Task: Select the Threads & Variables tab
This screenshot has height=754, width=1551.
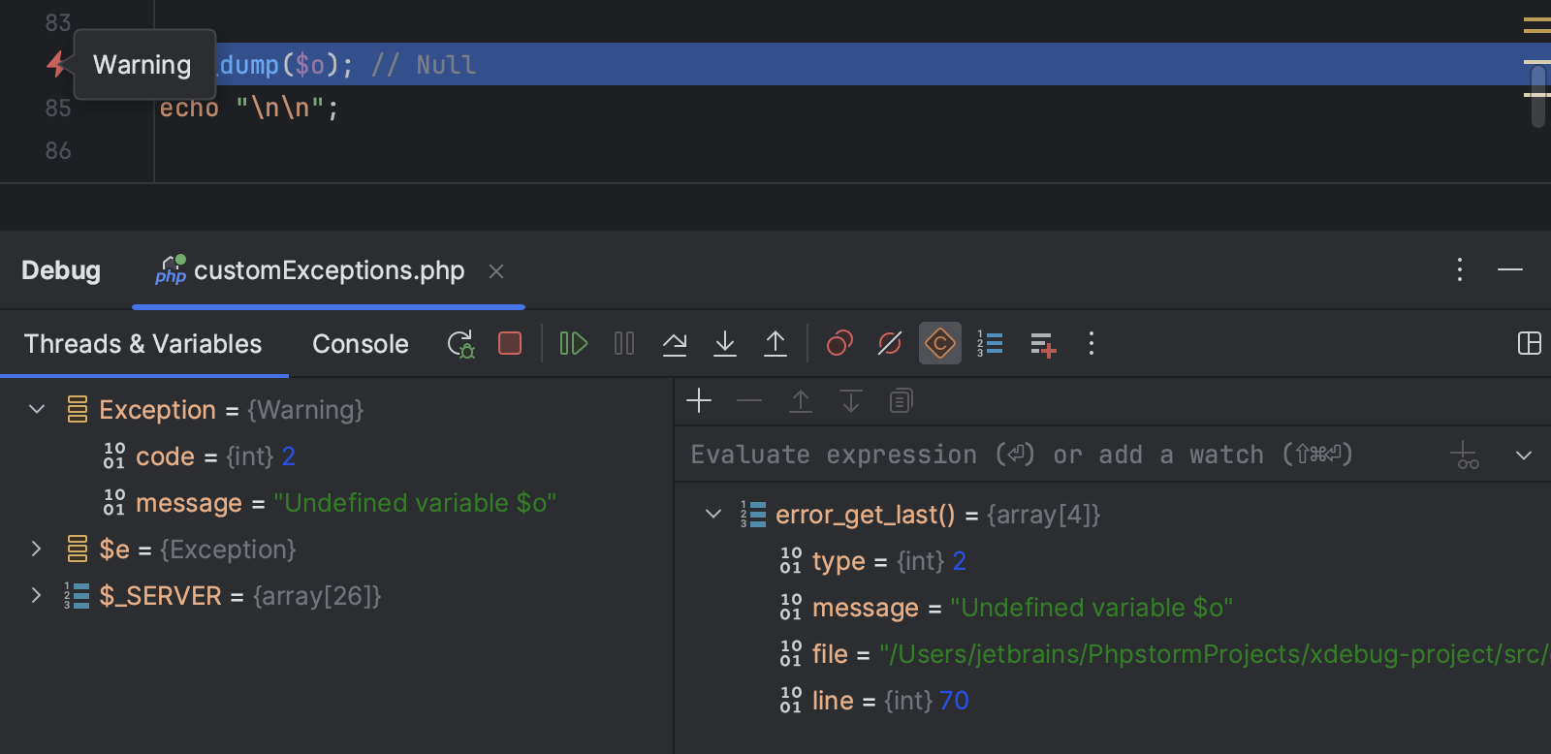Action: point(142,344)
